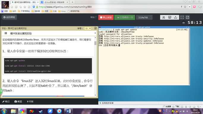The image size is (203, 114).
Task: Click the browser user avatar picture
Action: pyautogui.click(x=5, y=5)
